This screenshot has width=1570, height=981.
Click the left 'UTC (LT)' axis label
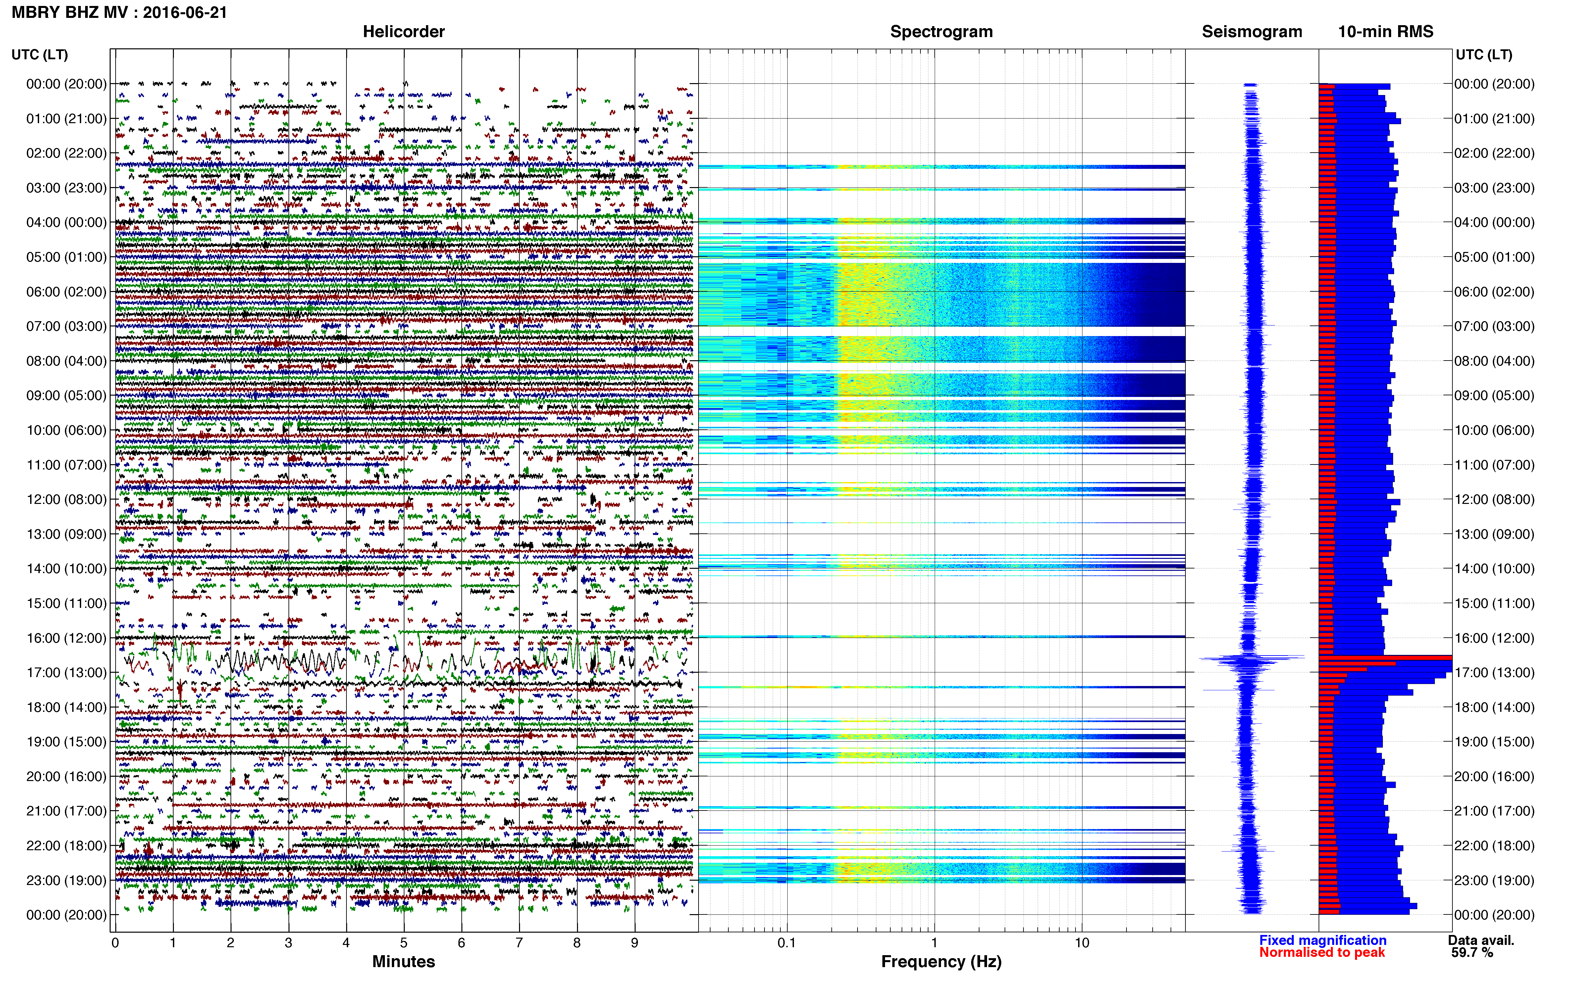point(40,55)
